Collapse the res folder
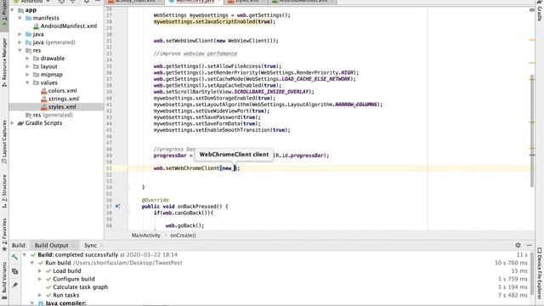This screenshot has width=544, height=306. (x=20, y=51)
